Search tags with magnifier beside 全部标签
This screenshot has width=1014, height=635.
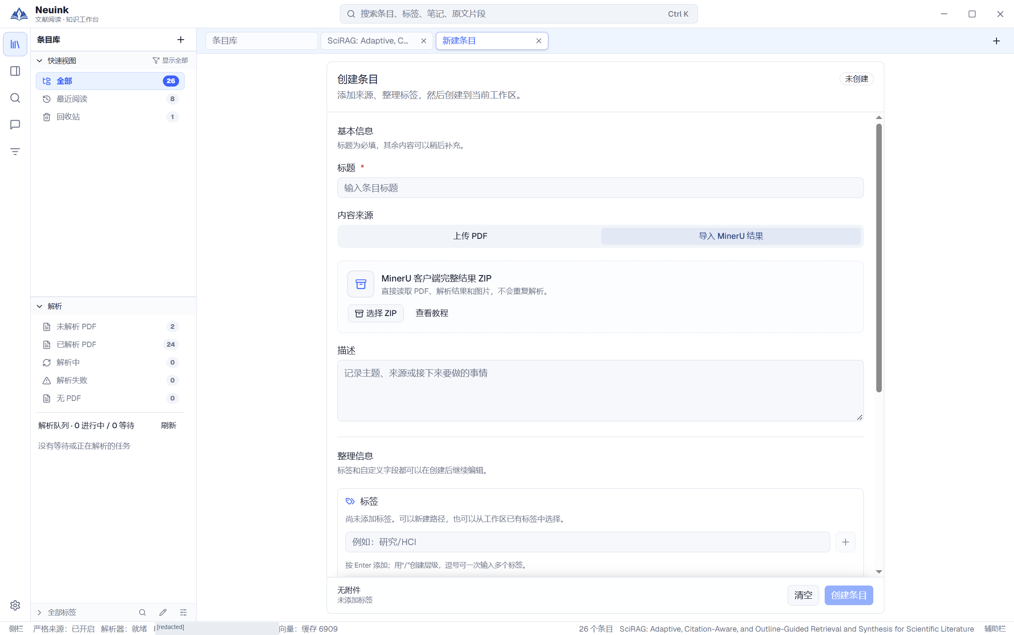pyautogui.click(x=142, y=612)
